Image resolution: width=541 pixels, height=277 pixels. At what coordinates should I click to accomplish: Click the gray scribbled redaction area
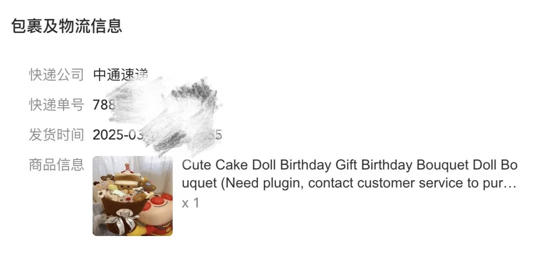click(x=164, y=114)
